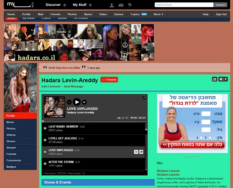Screen dimensions: 233x188
Task: Select Music in the left sidebar
Action: point(20,122)
